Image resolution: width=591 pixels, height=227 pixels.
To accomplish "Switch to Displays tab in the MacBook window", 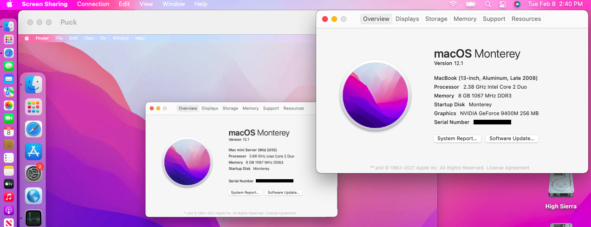I will point(407,19).
